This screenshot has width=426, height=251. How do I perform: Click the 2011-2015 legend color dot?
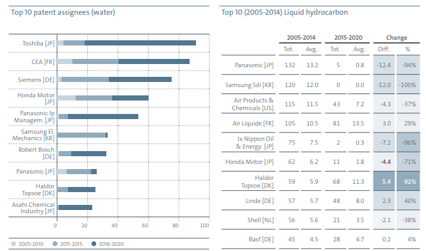pyautogui.click(x=55, y=244)
